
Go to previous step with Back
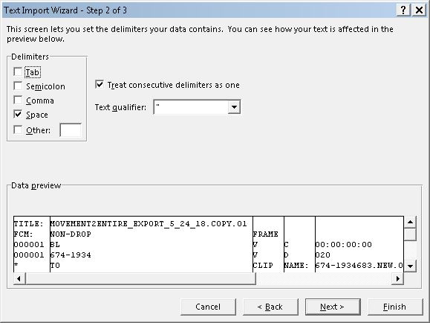tap(270, 307)
